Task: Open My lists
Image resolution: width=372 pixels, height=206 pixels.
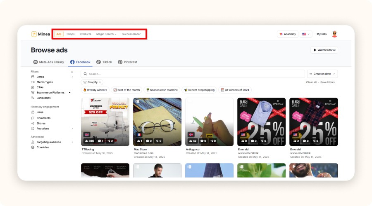Action: (322, 34)
